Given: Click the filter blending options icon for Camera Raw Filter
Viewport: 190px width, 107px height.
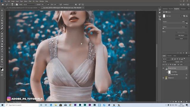Looking at the screenshot, I should coord(186,75).
